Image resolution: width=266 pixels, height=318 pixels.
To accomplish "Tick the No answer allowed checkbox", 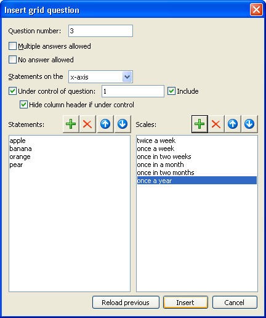I will click(12, 60).
